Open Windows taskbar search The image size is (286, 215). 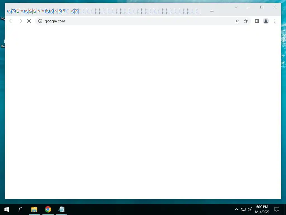click(20, 209)
